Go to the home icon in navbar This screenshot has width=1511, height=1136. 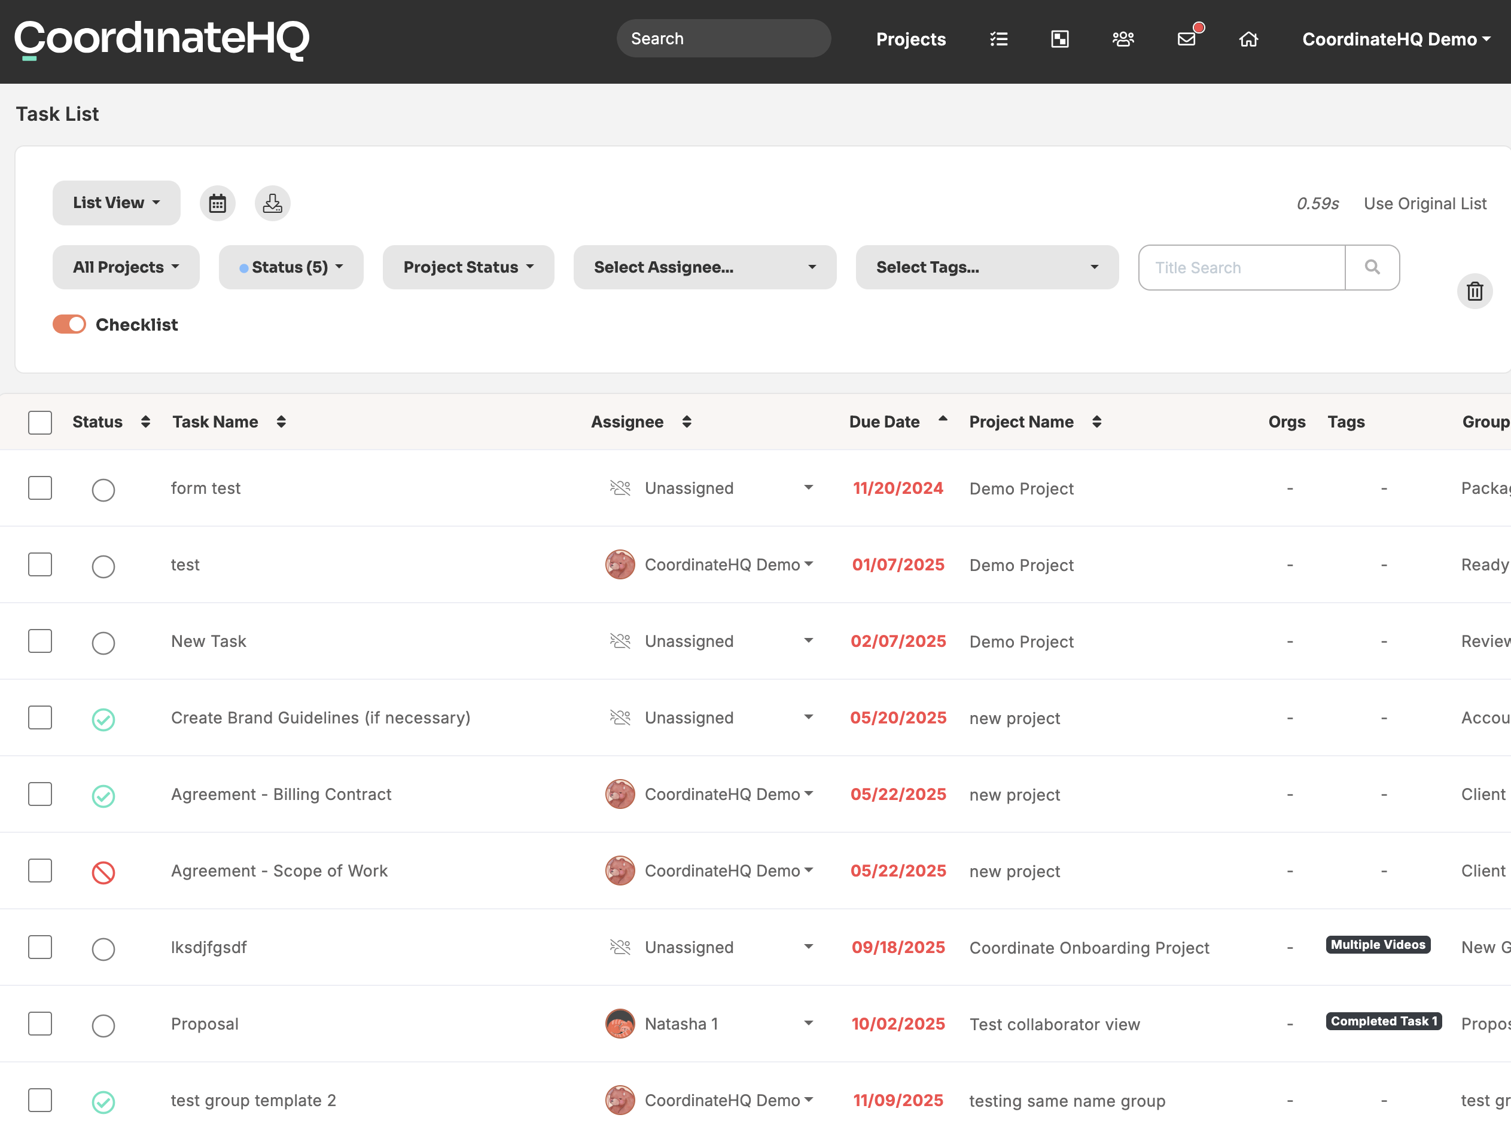1248,39
